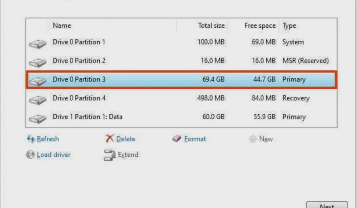Click the New starburst icon
Screen dimensions: 357x208
[x=253, y=139]
